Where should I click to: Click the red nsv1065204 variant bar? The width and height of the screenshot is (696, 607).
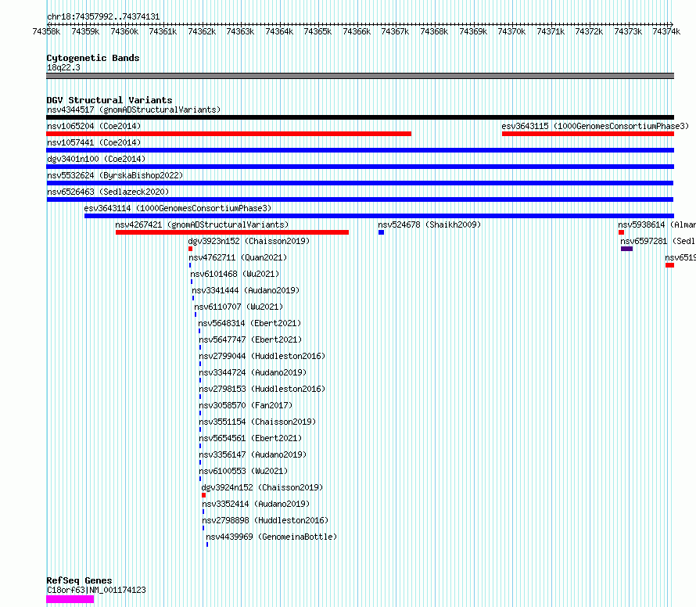point(228,134)
